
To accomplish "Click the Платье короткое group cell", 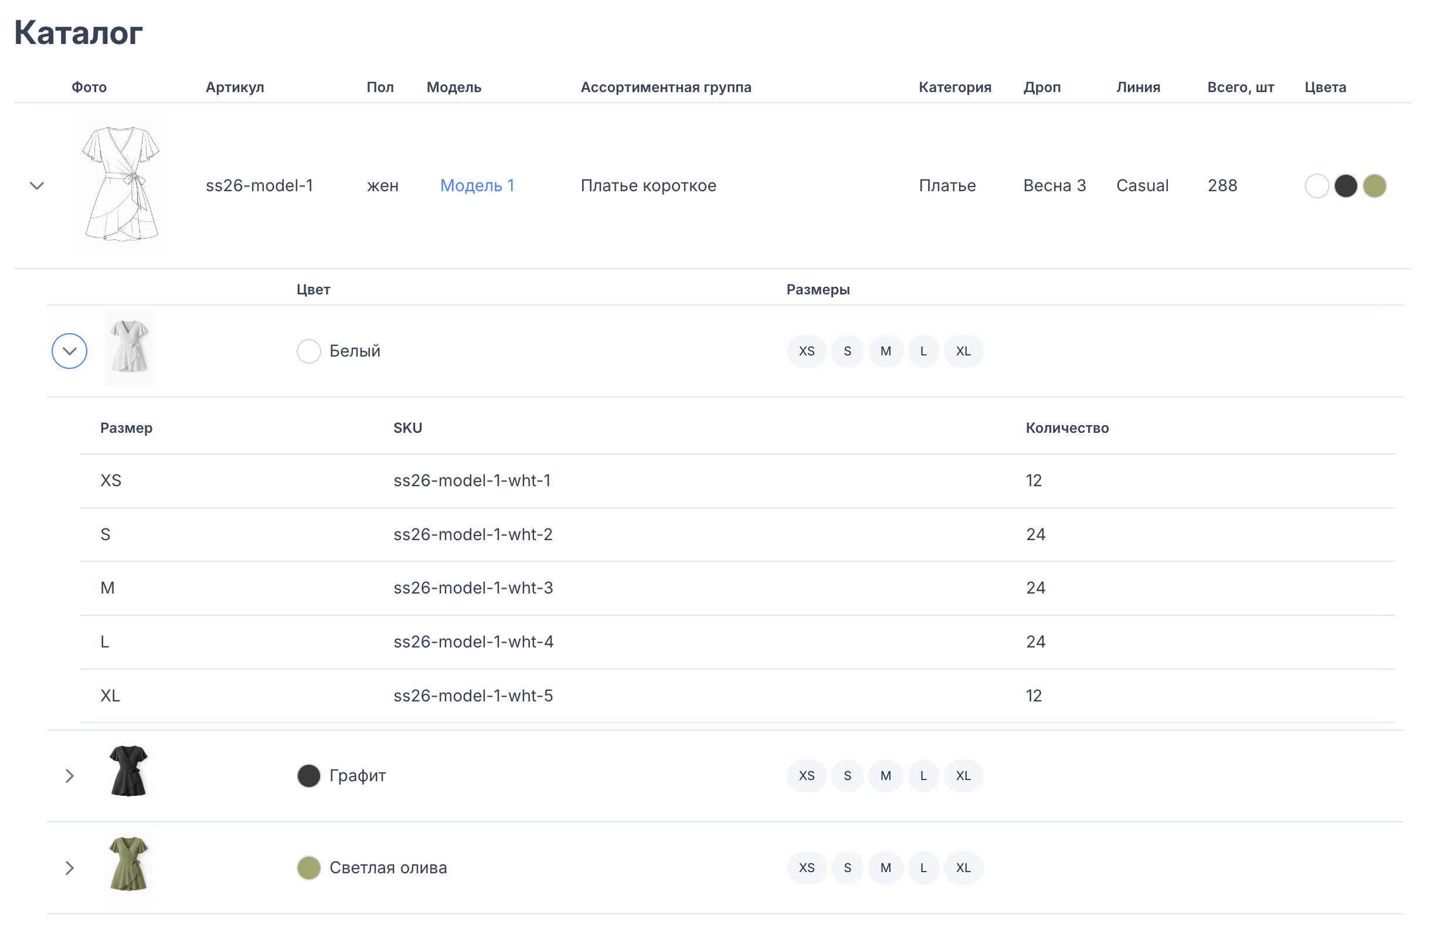I will [649, 186].
